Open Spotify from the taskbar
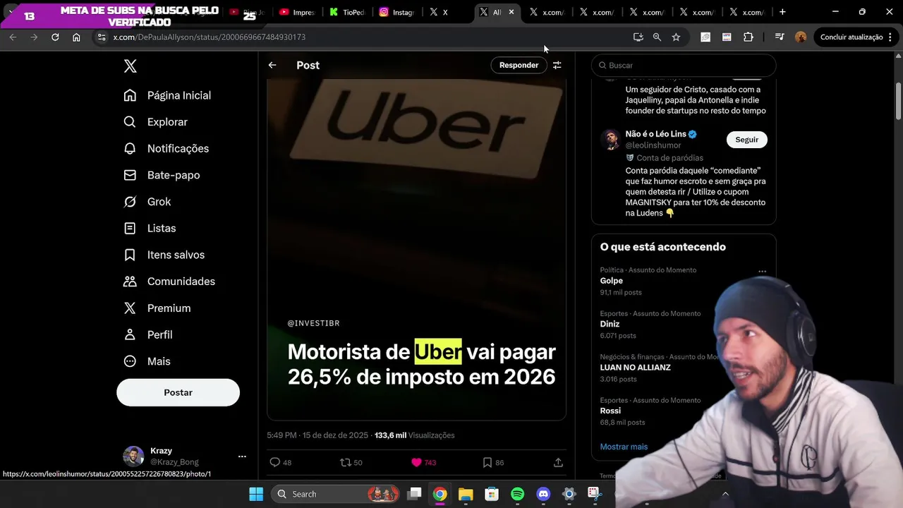 click(x=517, y=494)
